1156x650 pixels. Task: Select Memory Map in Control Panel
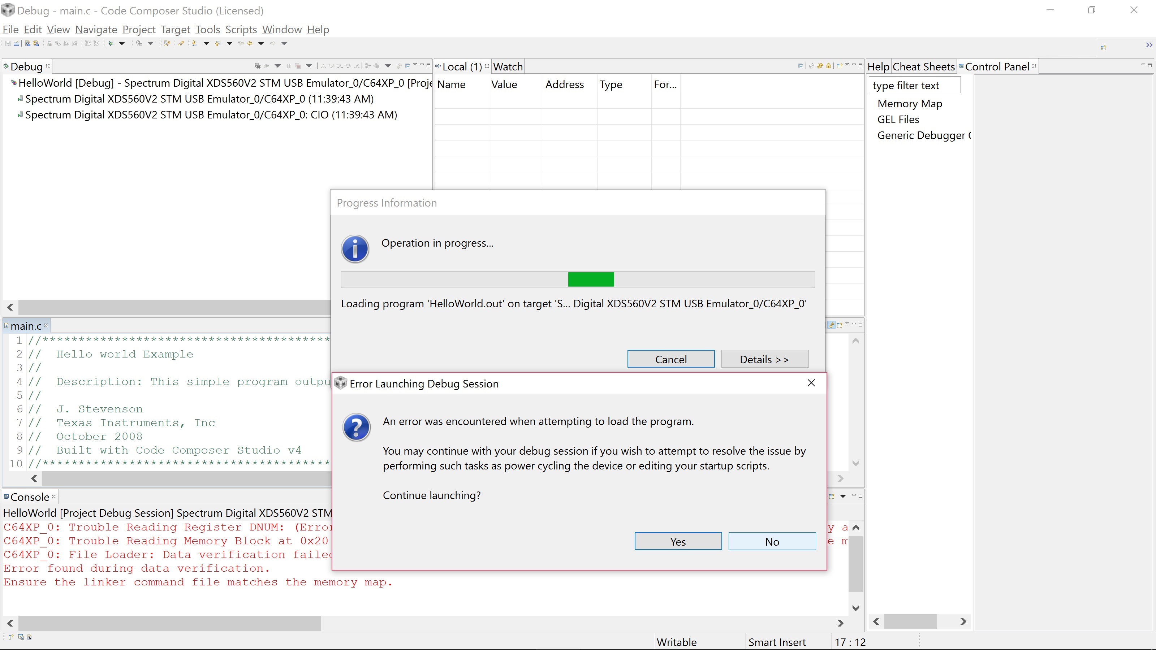tap(910, 104)
